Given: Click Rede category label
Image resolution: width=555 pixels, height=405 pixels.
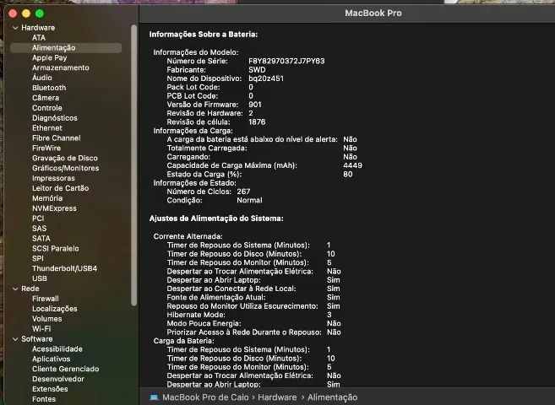Looking at the screenshot, I should (30, 289).
